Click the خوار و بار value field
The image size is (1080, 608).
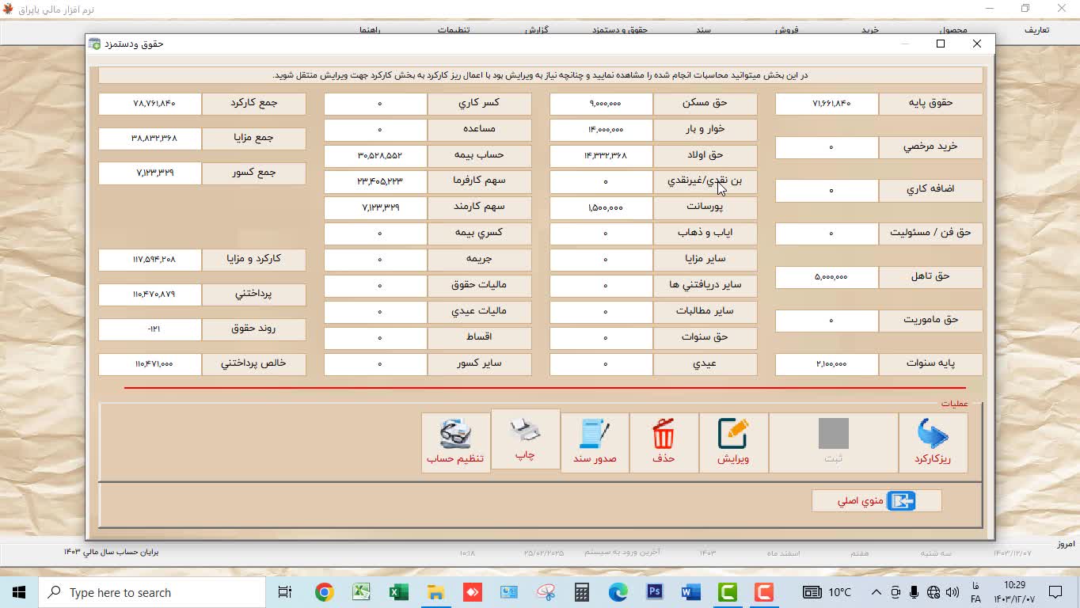point(601,130)
